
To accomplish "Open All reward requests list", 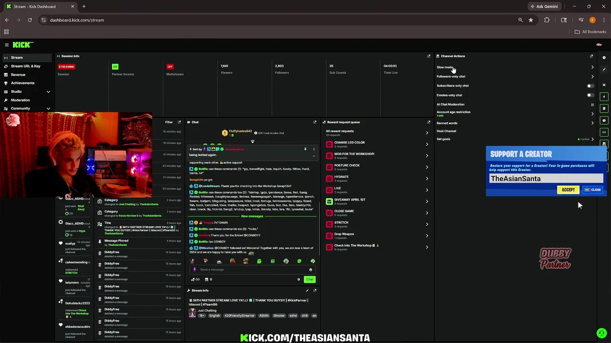I will coord(377,132).
